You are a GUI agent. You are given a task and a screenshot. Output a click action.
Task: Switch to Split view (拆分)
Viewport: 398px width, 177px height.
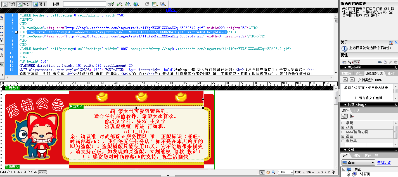coord(24,4)
